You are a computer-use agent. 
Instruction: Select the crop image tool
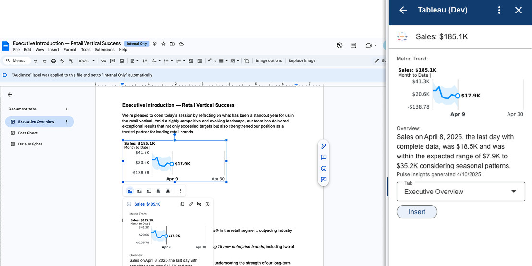[x=247, y=61]
